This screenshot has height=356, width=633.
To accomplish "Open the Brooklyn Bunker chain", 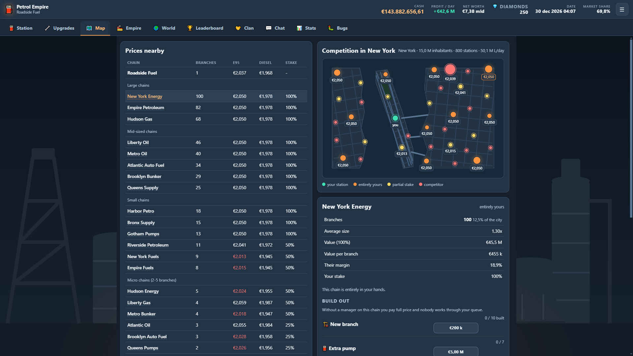I will (x=144, y=176).
